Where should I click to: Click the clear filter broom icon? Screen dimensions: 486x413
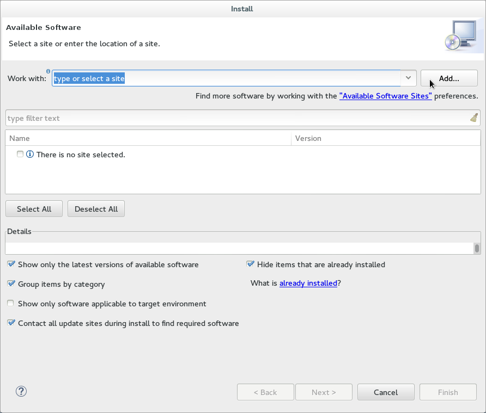click(473, 118)
